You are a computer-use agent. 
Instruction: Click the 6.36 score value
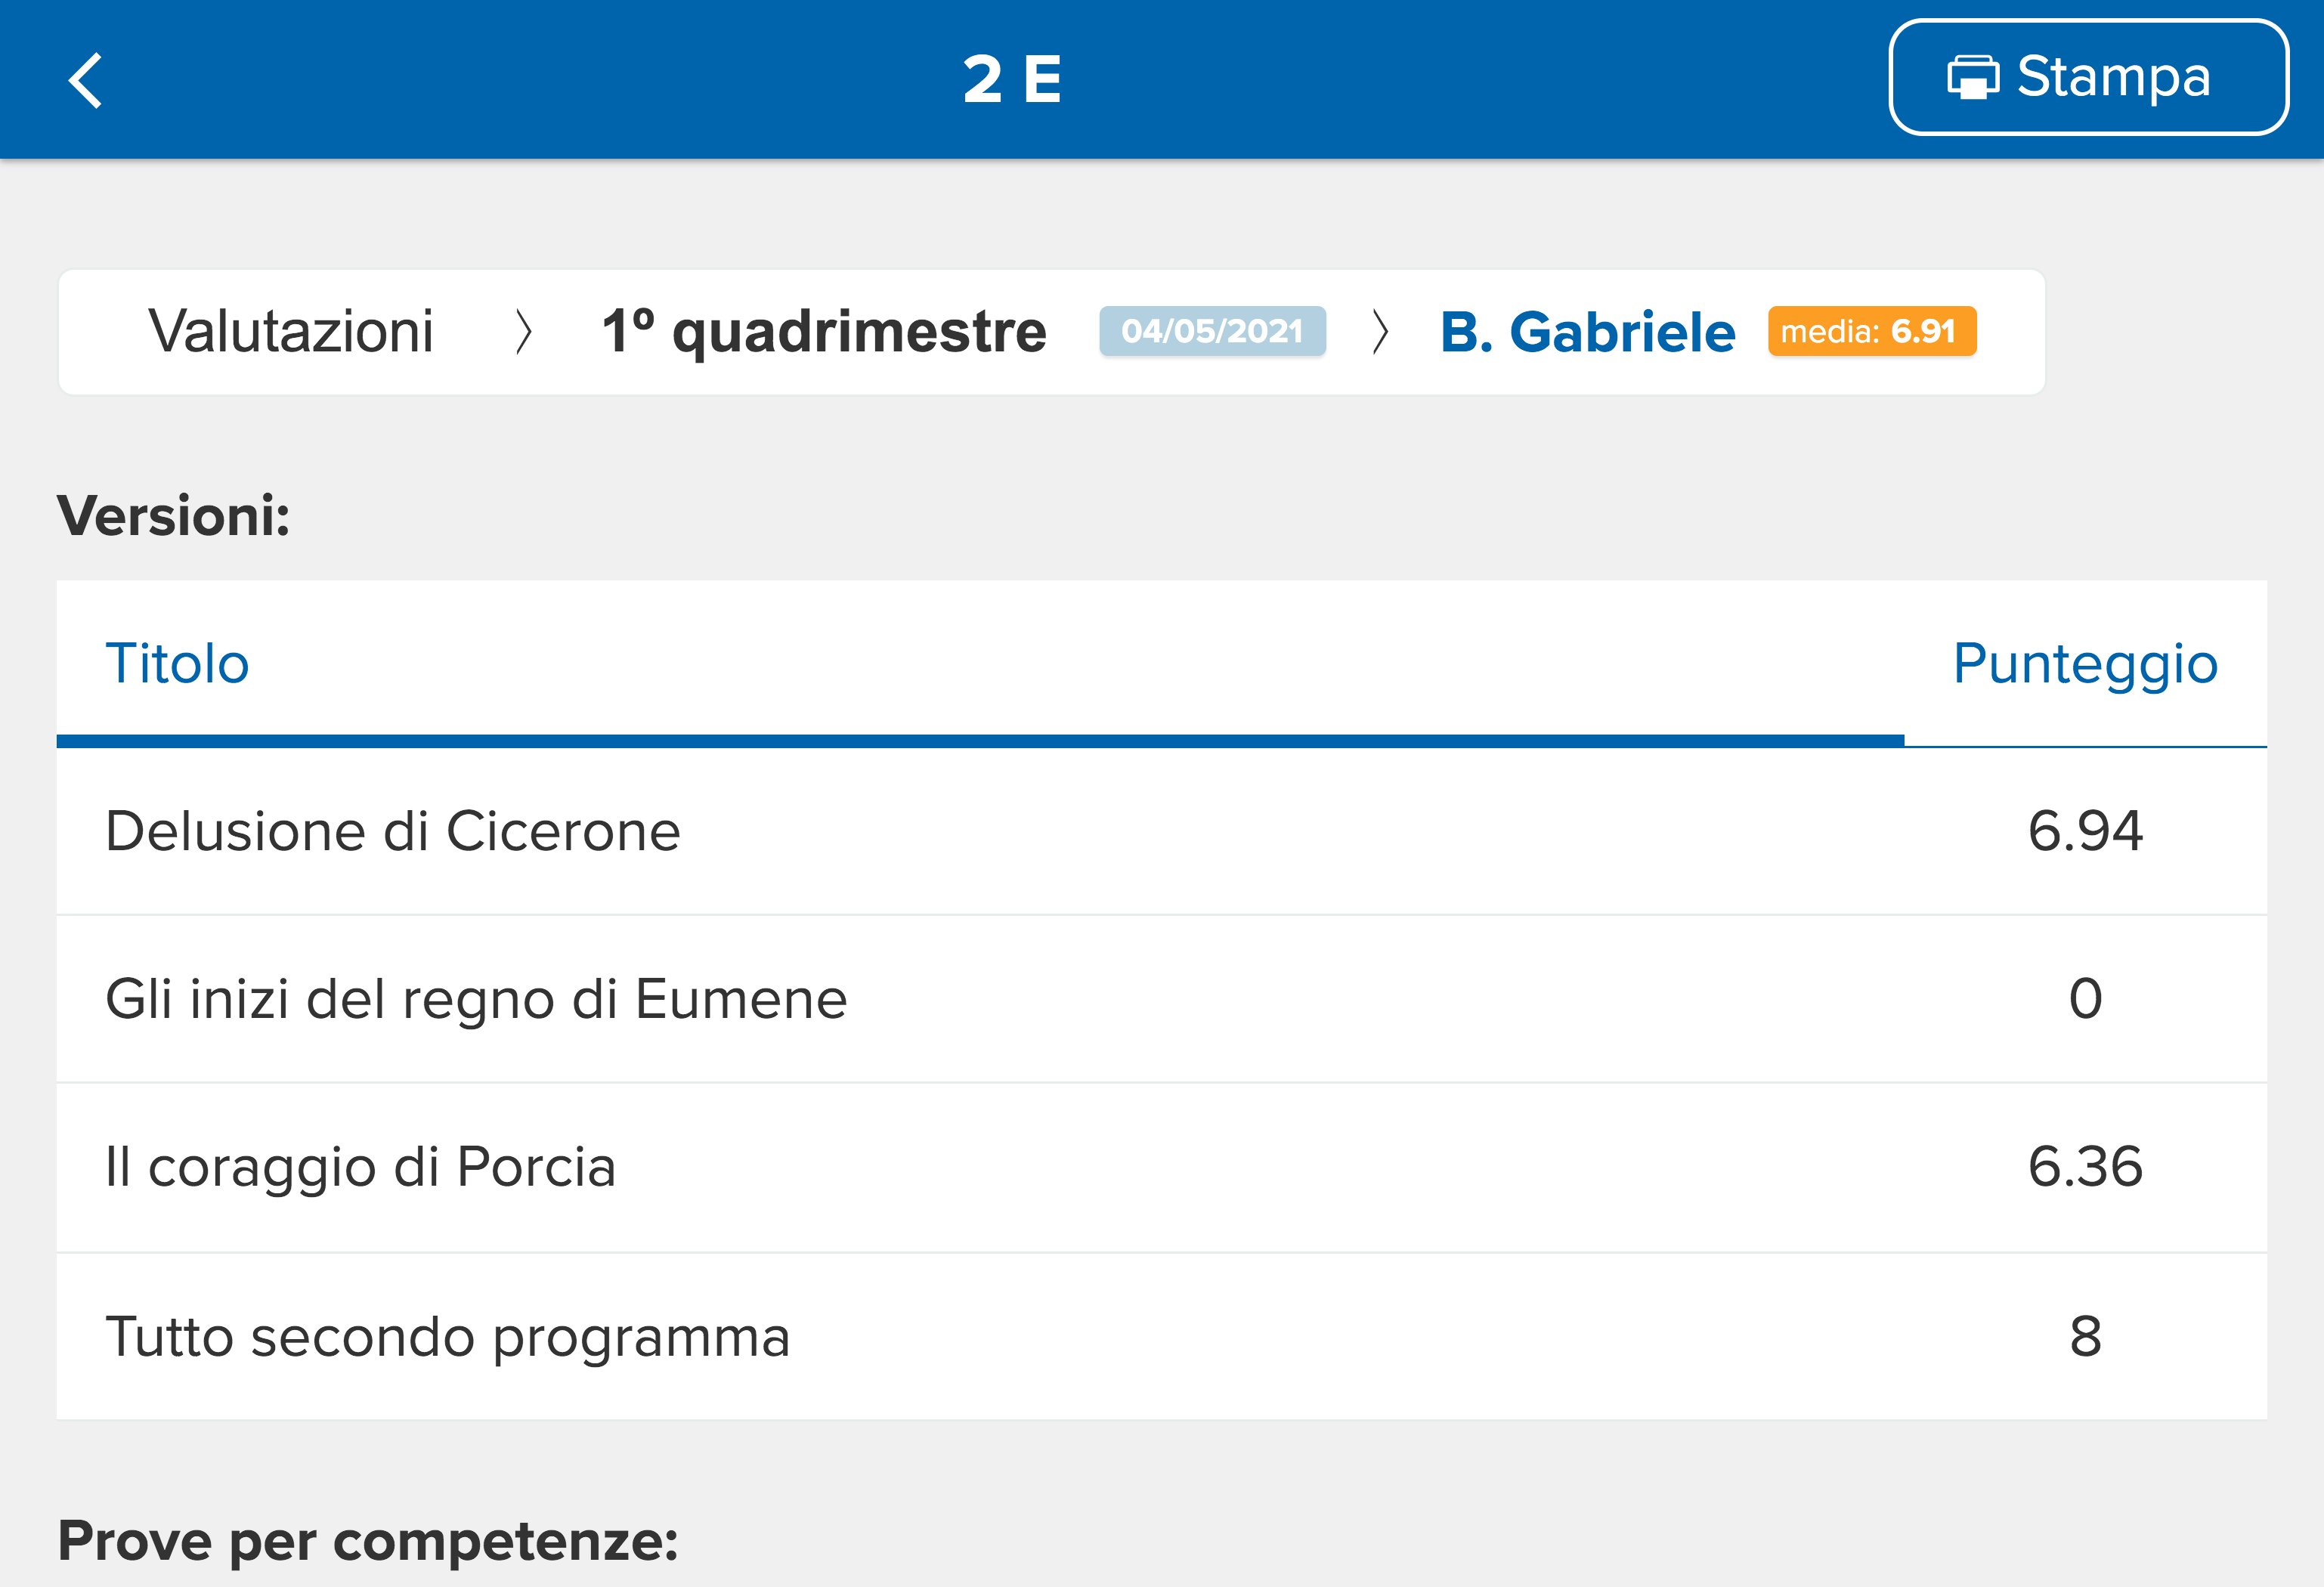point(2085,1167)
